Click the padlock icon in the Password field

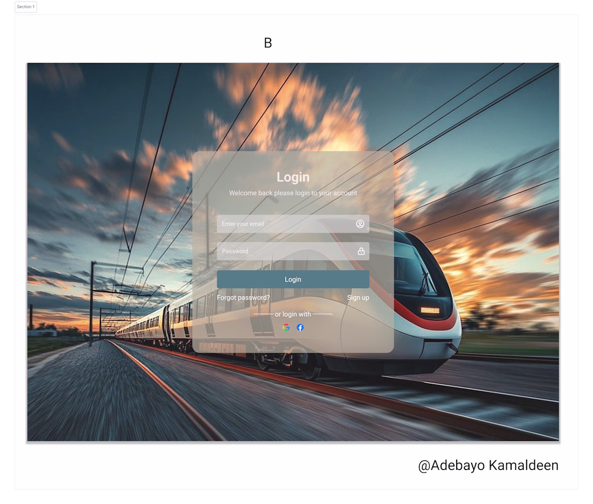(x=361, y=251)
